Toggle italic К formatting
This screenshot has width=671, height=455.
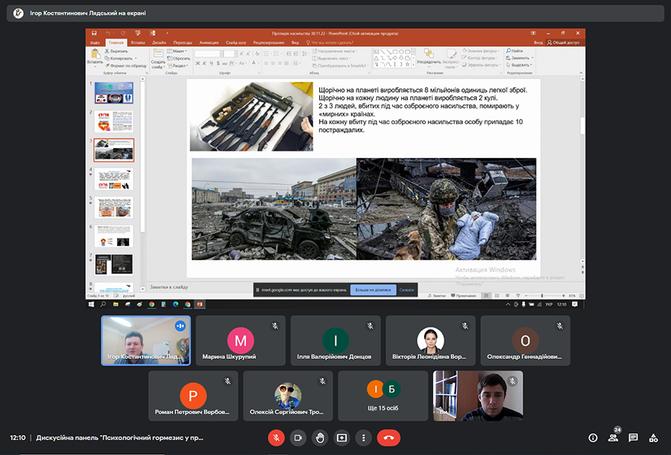click(204, 63)
